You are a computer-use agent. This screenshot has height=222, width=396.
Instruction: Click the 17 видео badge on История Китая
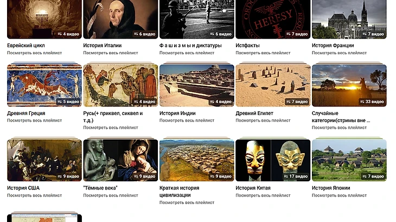[x=296, y=176]
